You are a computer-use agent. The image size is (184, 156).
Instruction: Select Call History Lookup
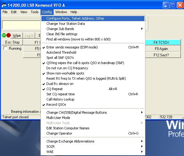tap(93, 99)
